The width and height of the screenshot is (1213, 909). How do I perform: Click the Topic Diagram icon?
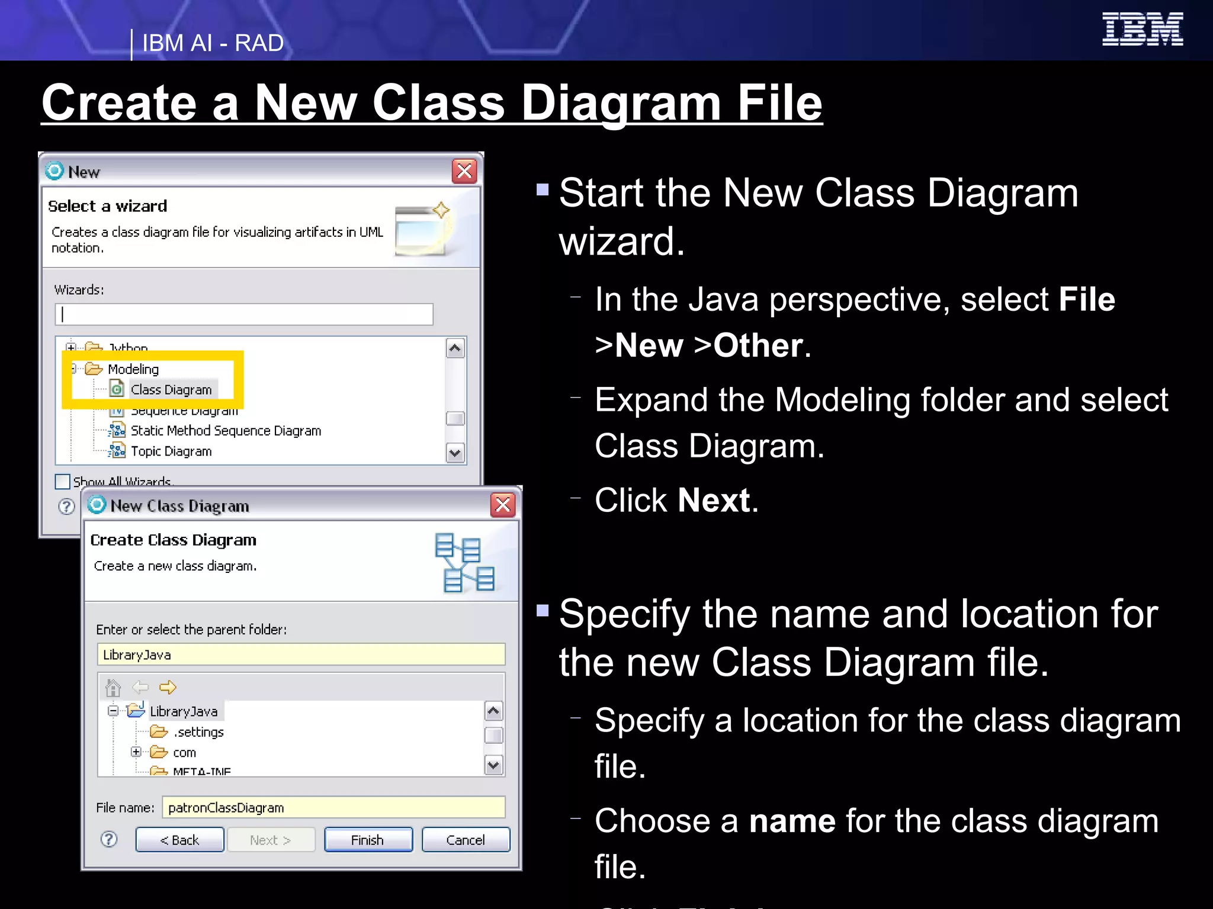117,451
